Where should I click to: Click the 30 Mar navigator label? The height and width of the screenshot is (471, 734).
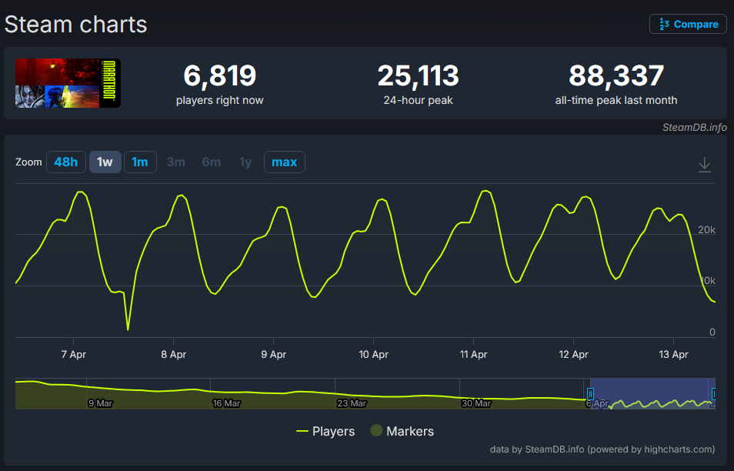click(476, 403)
